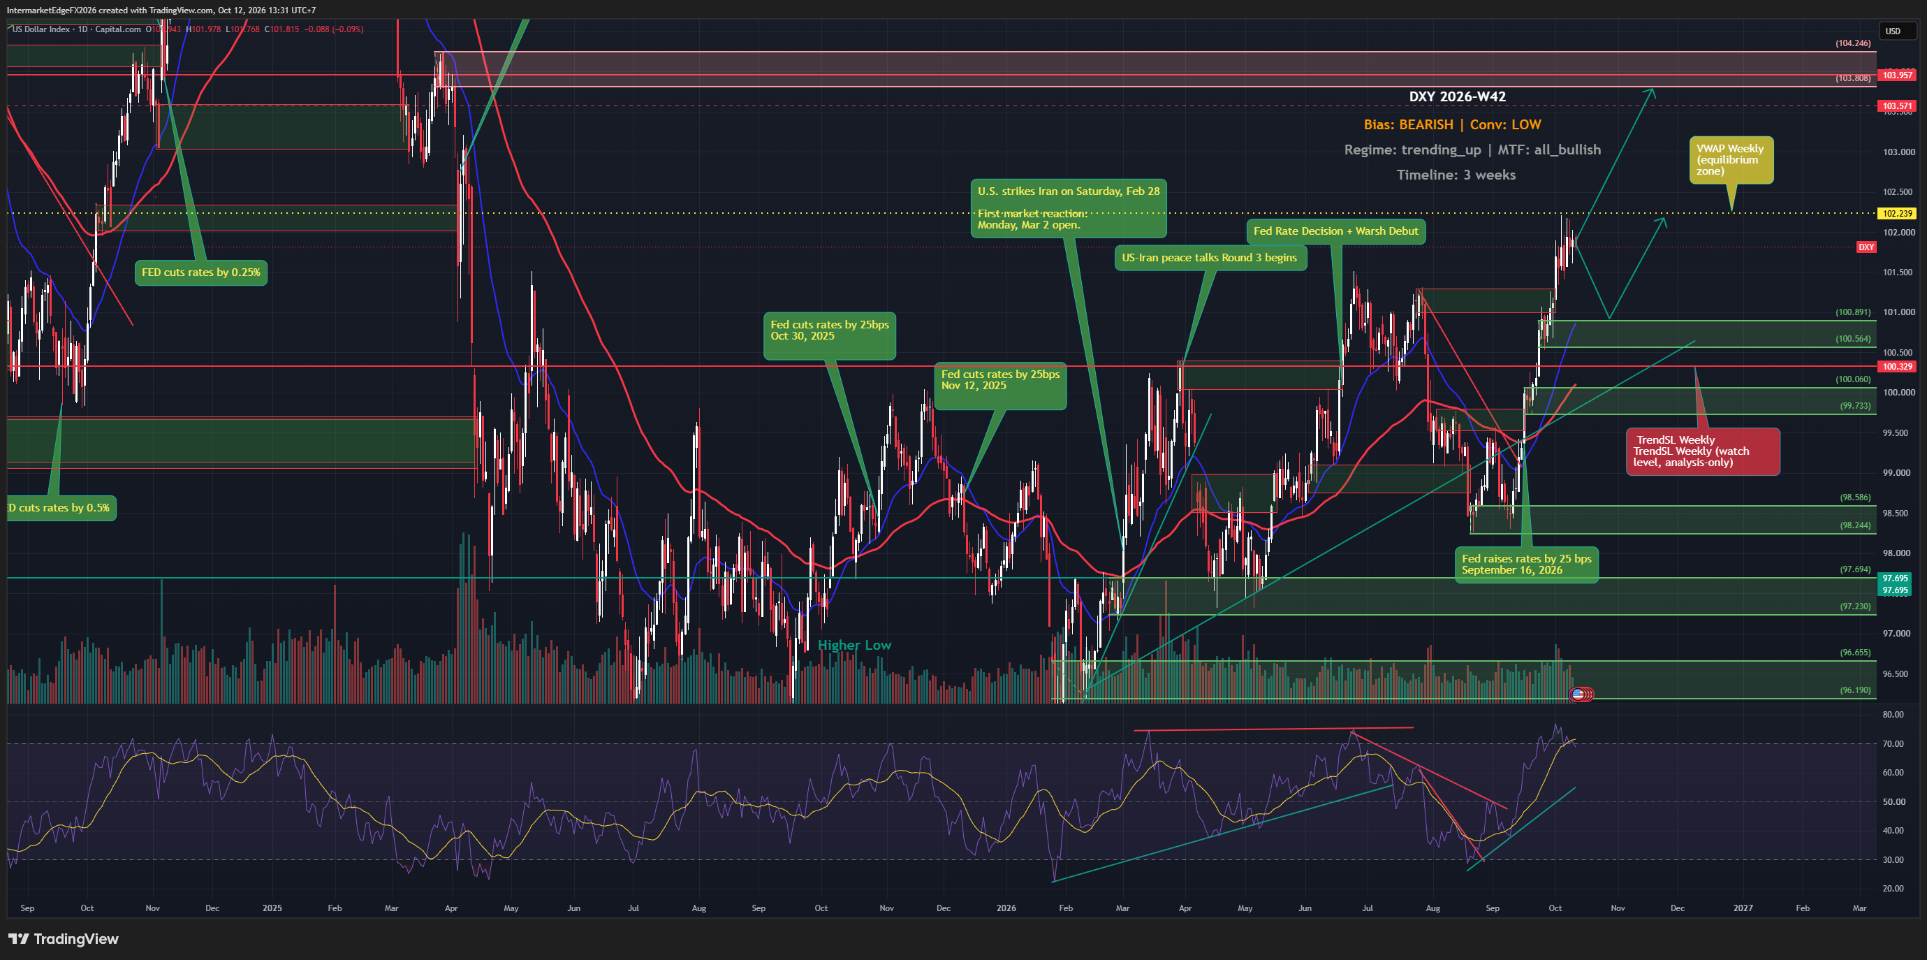This screenshot has height=960, width=1927.
Task: Click the US flag economic event icon
Action: (x=1578, y=694)
